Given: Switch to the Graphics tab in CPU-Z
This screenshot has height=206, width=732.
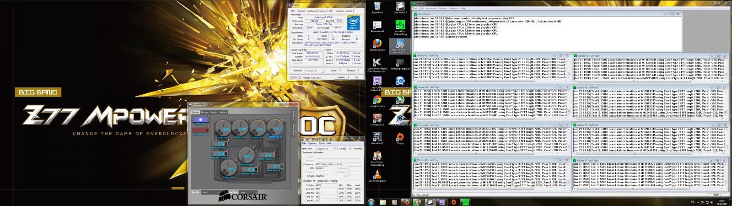Looking at the screenshot, I should pyautogui.click(x=339, y=11).
